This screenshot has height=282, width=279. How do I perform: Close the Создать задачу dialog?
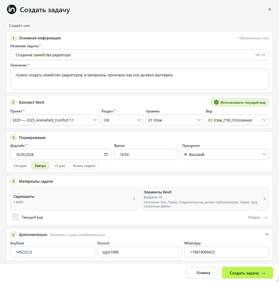269,9
